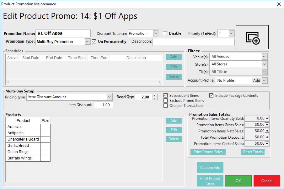The height and width of the screenshot is (189, 284).
Task: Open Promotion Items Gross Sales detail arrow
Action: 267,125
